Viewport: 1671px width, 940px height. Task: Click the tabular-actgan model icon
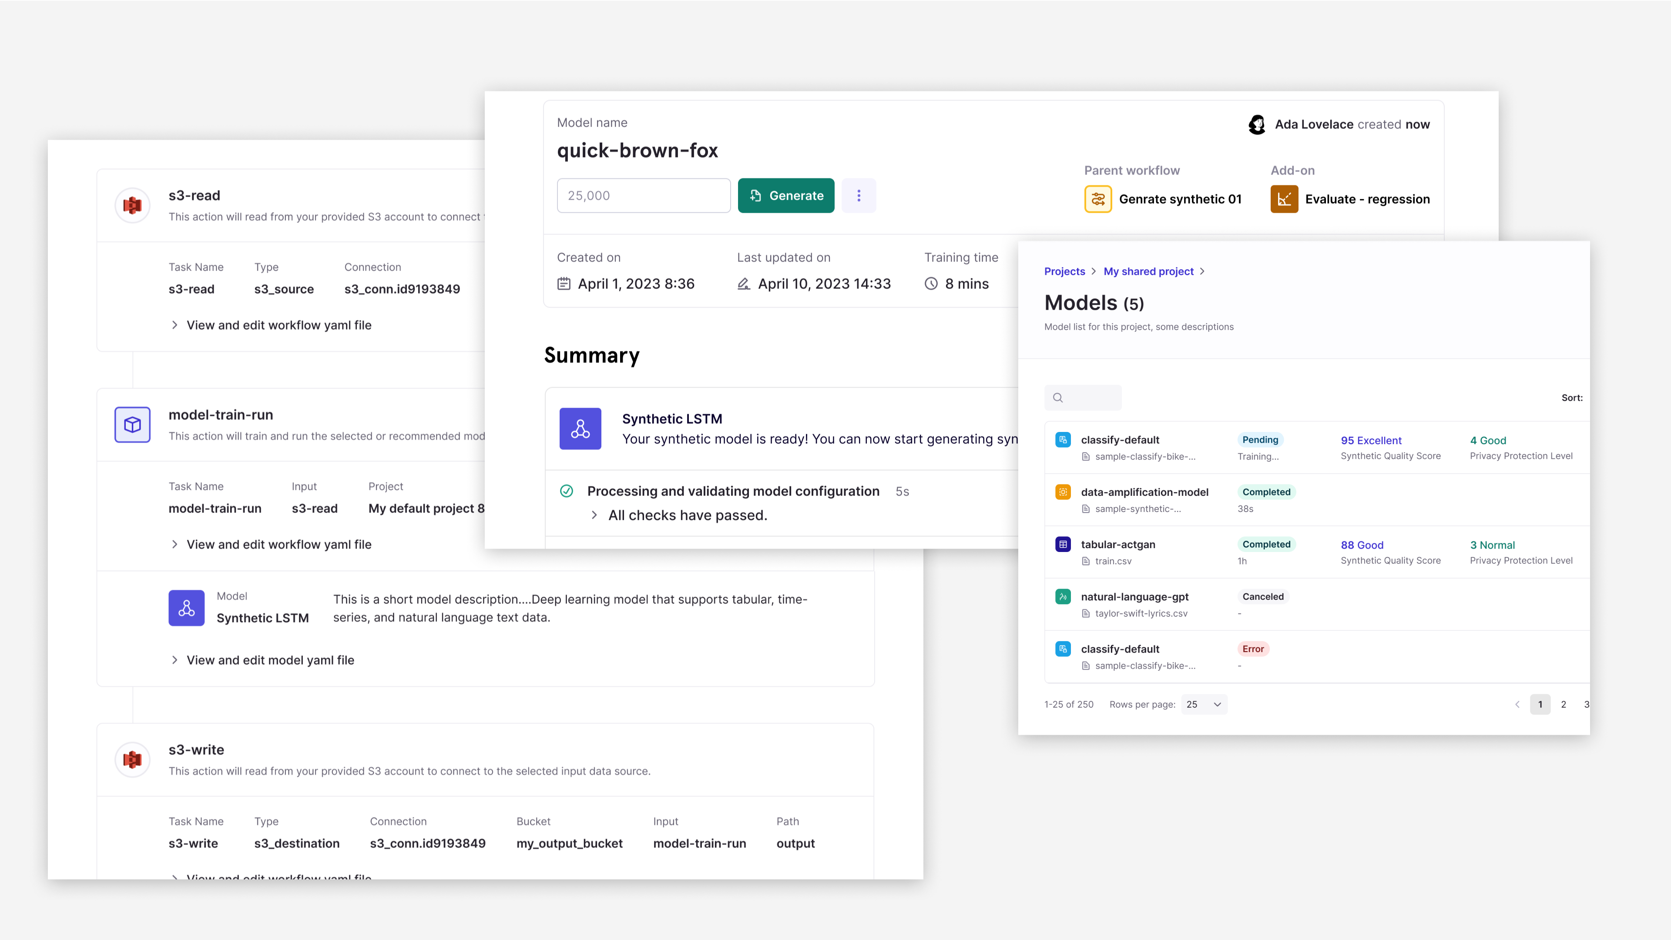[x=1063, y=545]
